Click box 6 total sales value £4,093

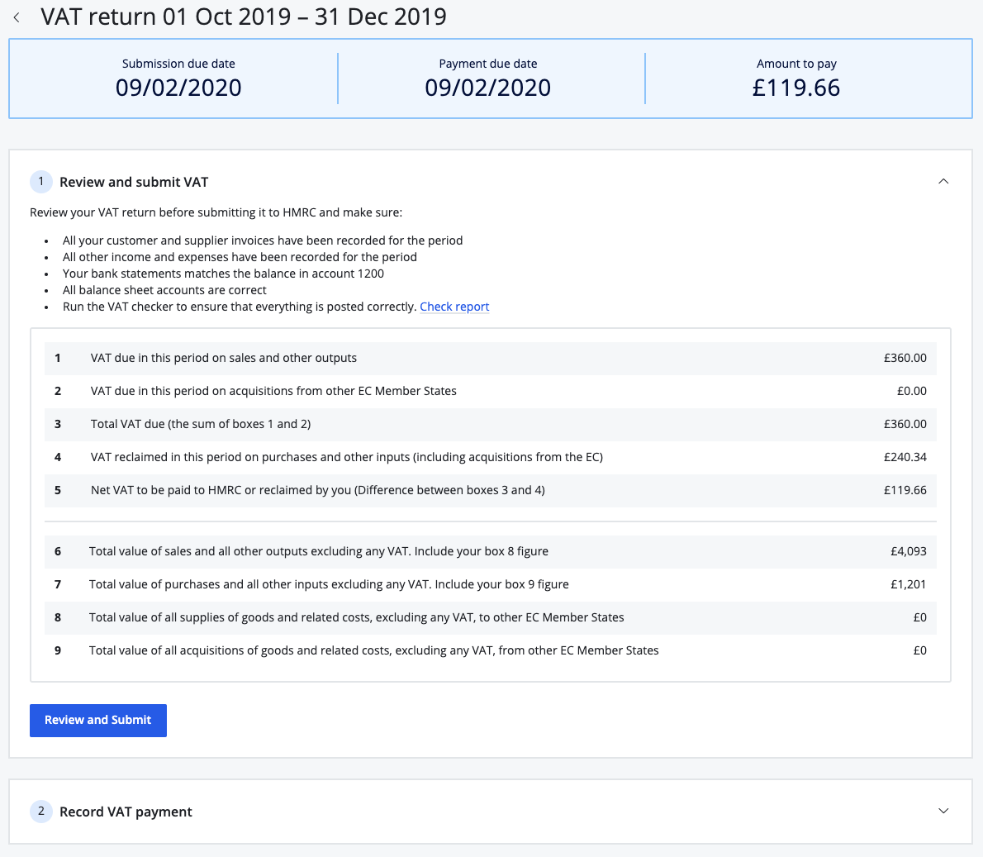pyautogui.click(x=913, y=551)
